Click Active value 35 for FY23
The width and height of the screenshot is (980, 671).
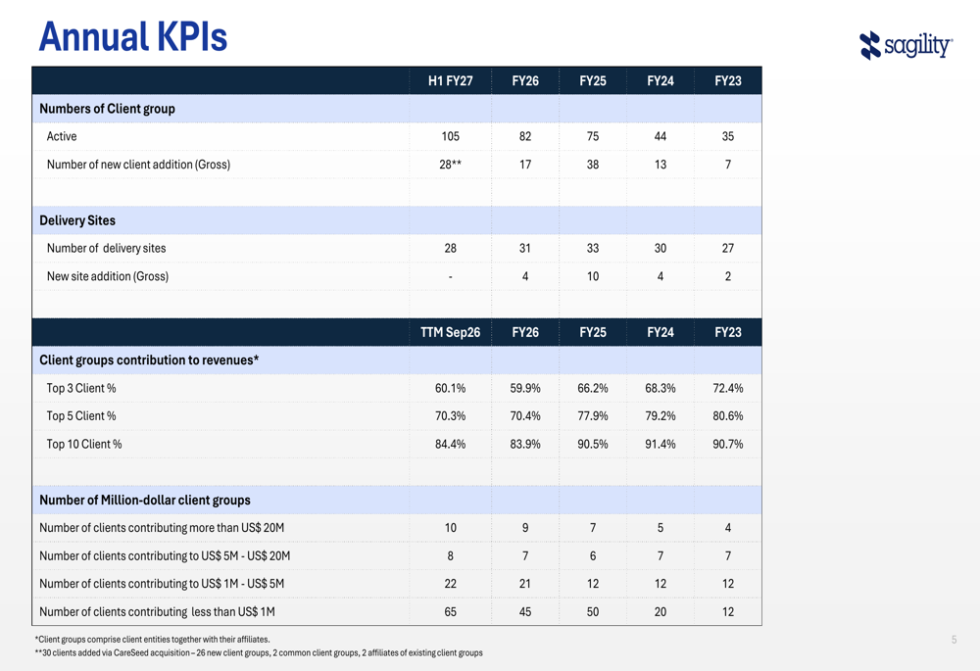pos(727,136)
